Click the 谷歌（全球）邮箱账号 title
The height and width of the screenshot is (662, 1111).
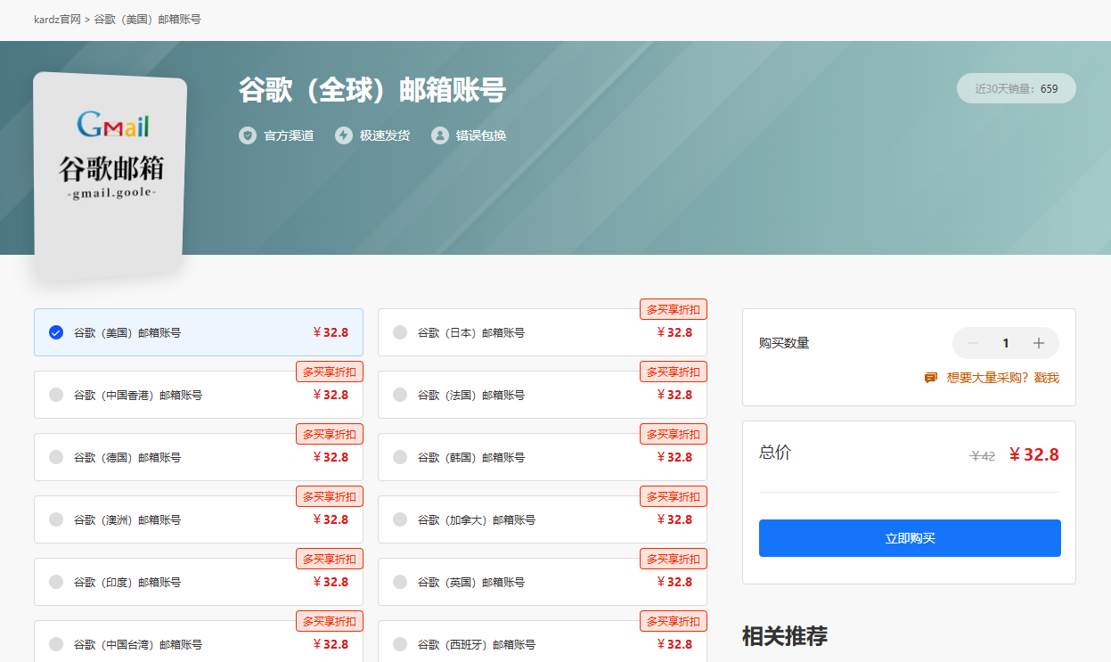[372, 90]
